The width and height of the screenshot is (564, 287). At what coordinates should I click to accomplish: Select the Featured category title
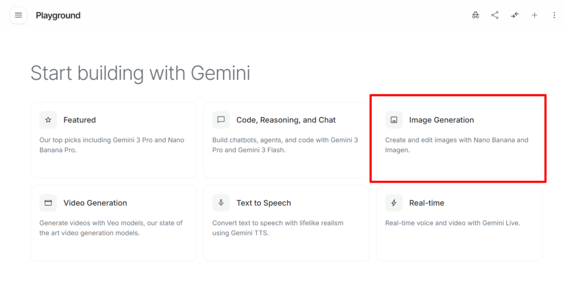[x=79, y=120]
